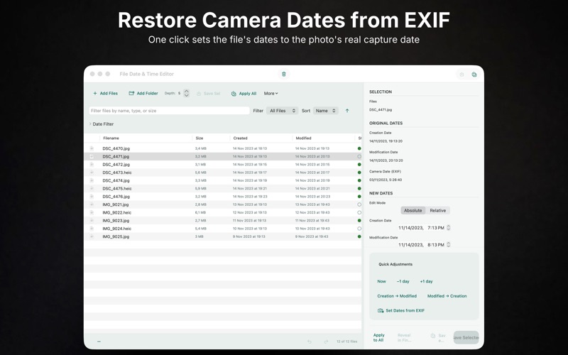
Task: Click the green save icon in title bar
Action: pos(474,75)
